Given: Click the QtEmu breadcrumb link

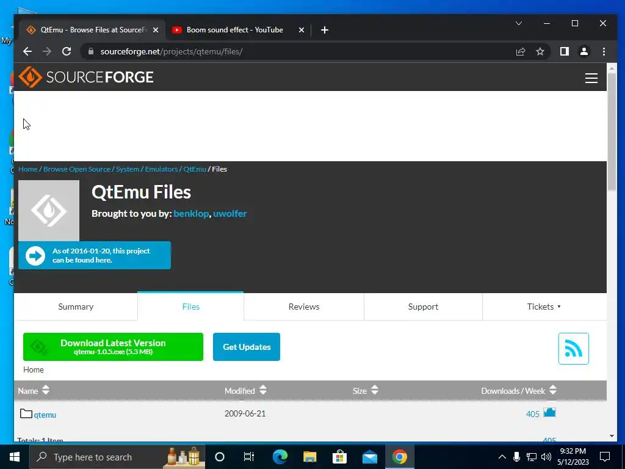Looking at the screenshot, I should pyautogui.click(x=195, y=169).
